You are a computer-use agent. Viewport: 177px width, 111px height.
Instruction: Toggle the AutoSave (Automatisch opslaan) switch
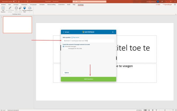pyautogui.click(x=15, y=1)
